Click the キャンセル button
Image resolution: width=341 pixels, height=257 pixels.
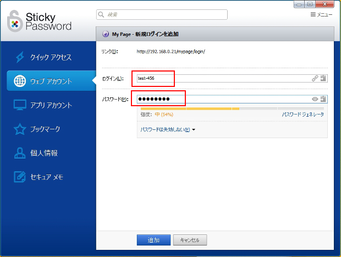[x=190, y=240]
